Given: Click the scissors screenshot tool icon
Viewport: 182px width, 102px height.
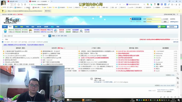Looking at the screenshot, I should click(x=172, y=4).
